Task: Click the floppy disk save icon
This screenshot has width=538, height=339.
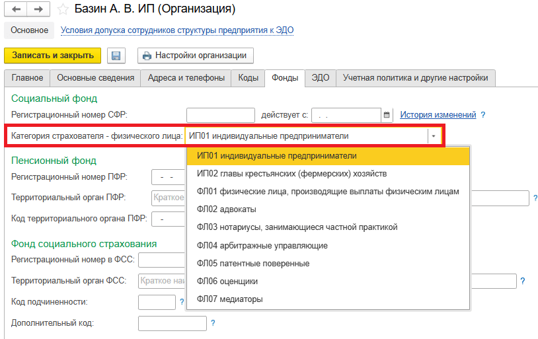Action: click(x=116, y=56)
